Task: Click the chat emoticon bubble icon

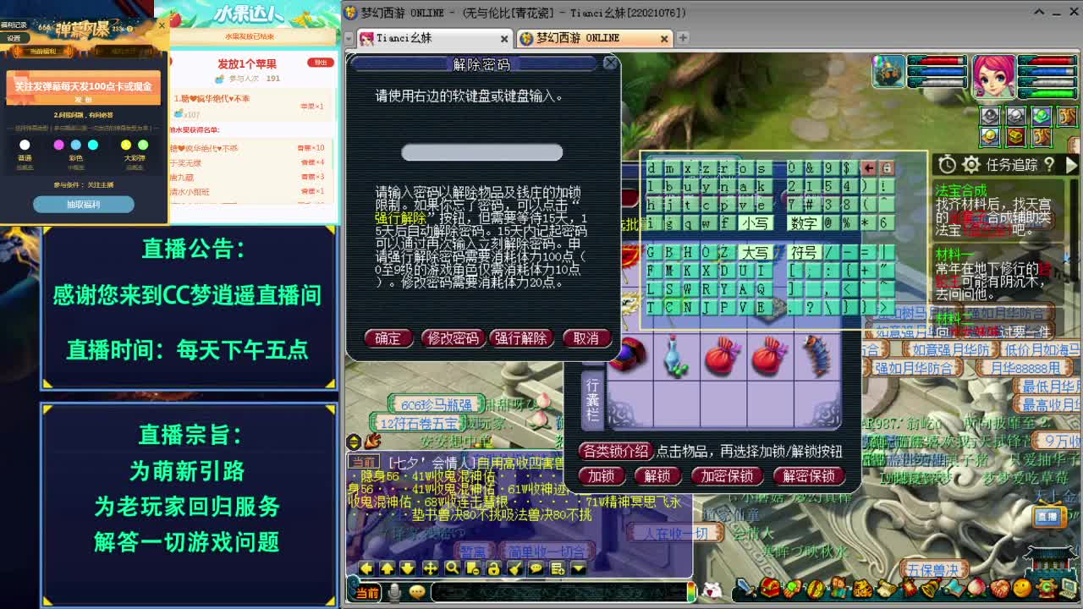Action: 416,592
